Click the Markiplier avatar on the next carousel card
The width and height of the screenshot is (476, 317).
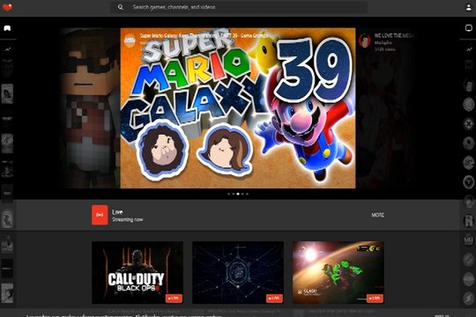point(365,41)
